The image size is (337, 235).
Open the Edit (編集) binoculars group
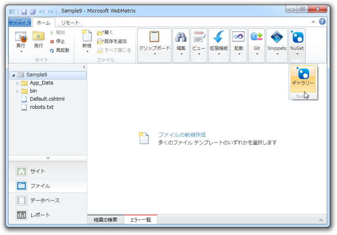click(x=181, y=46)
